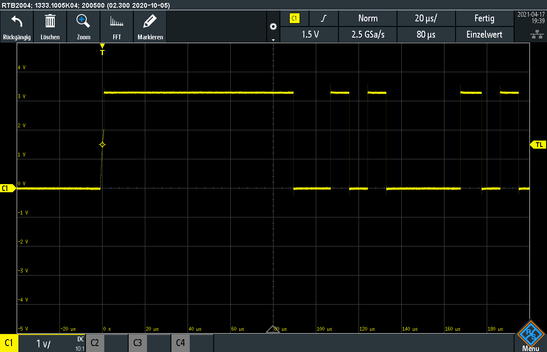The image size is (547, 352).
Task: Edit the 80 µs horizontal position
Action: 426,35
